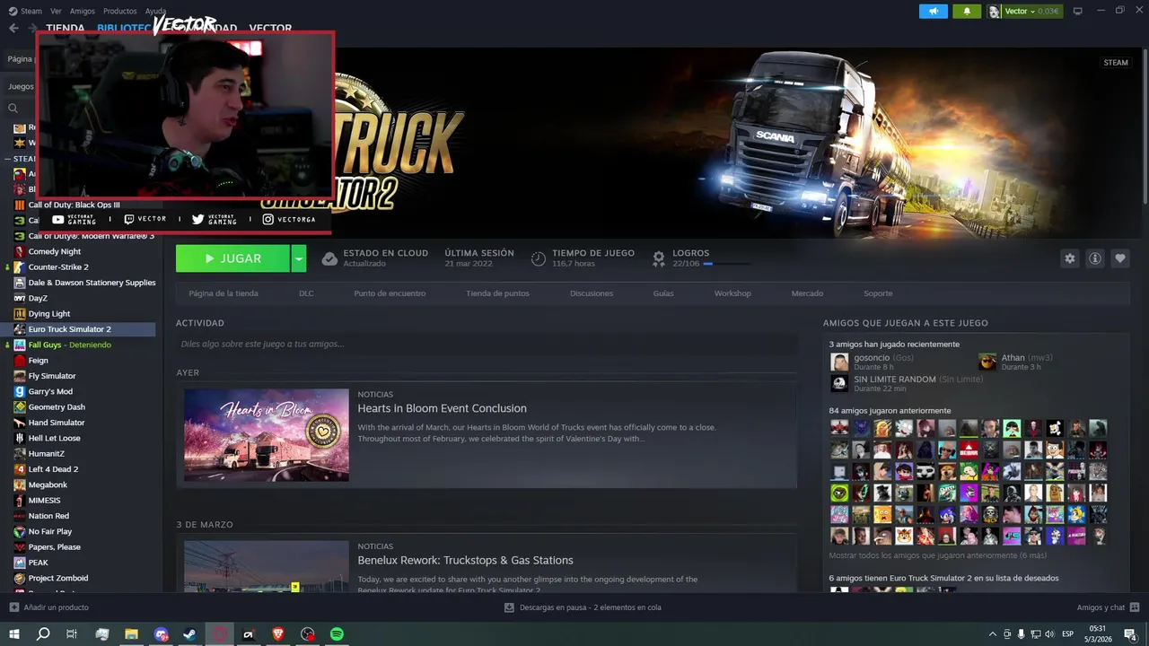Open Hearts in Bloom Event Conclusion article

coord(442,408)
